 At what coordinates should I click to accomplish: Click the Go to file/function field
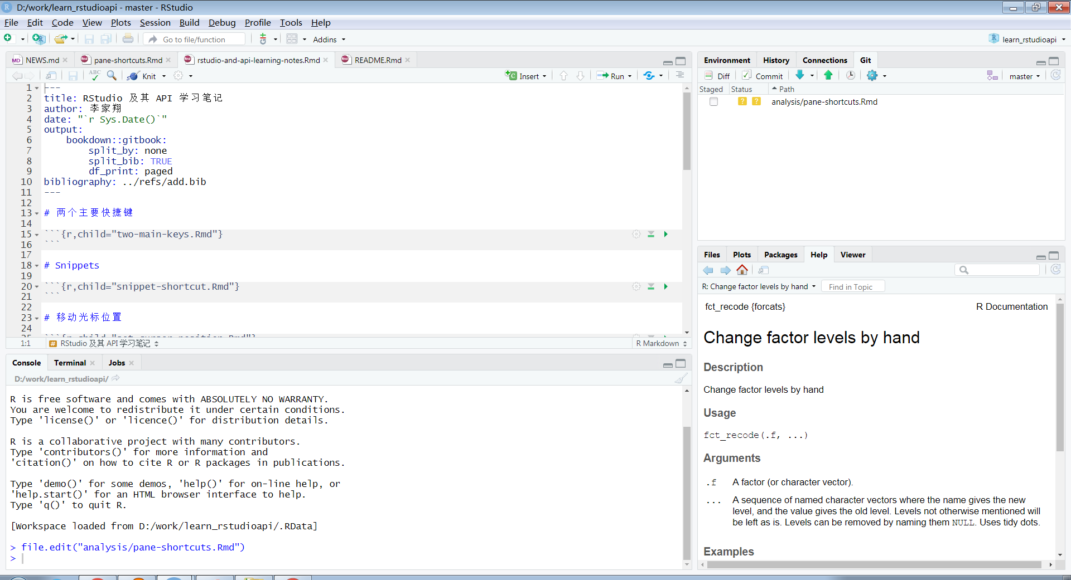[x=195, y=39]
